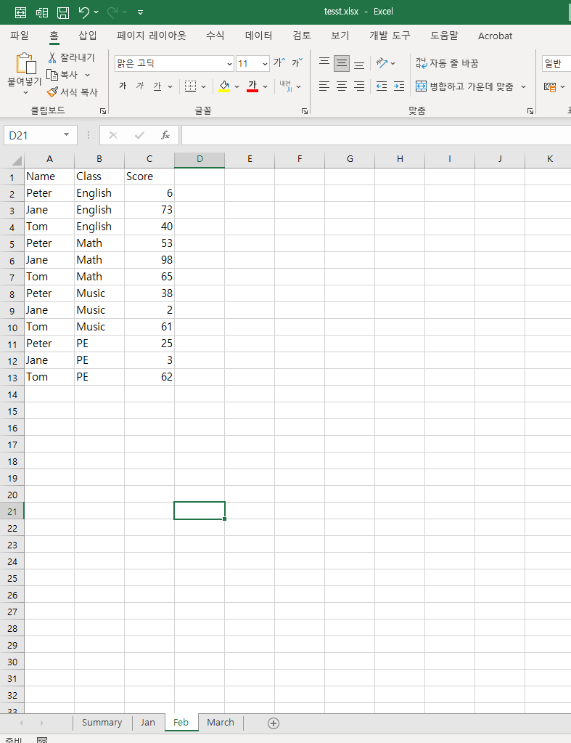Open alignment group dialog launcher

click(x=530, y=111)
